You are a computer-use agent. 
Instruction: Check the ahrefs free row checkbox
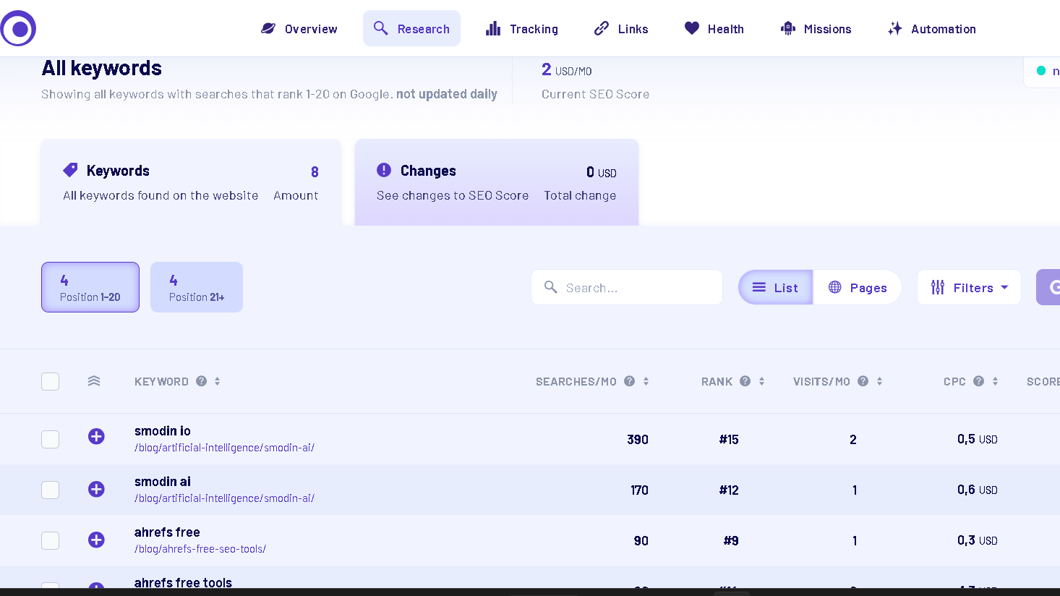tap(51, 540)
